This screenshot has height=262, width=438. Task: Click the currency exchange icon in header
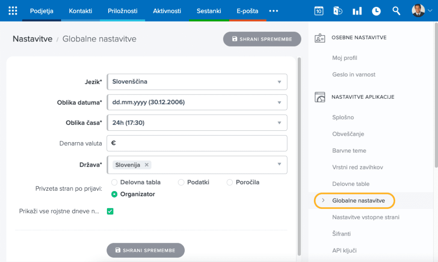pos(338,11)
